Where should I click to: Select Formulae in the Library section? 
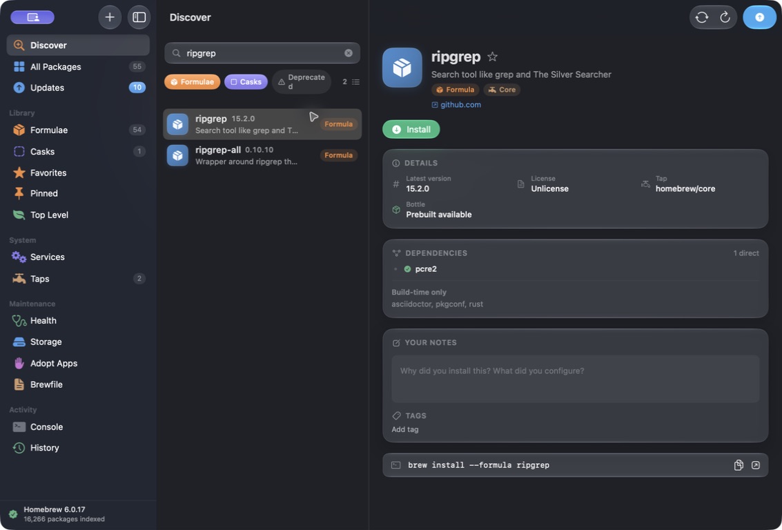click(x=78, y=130)
